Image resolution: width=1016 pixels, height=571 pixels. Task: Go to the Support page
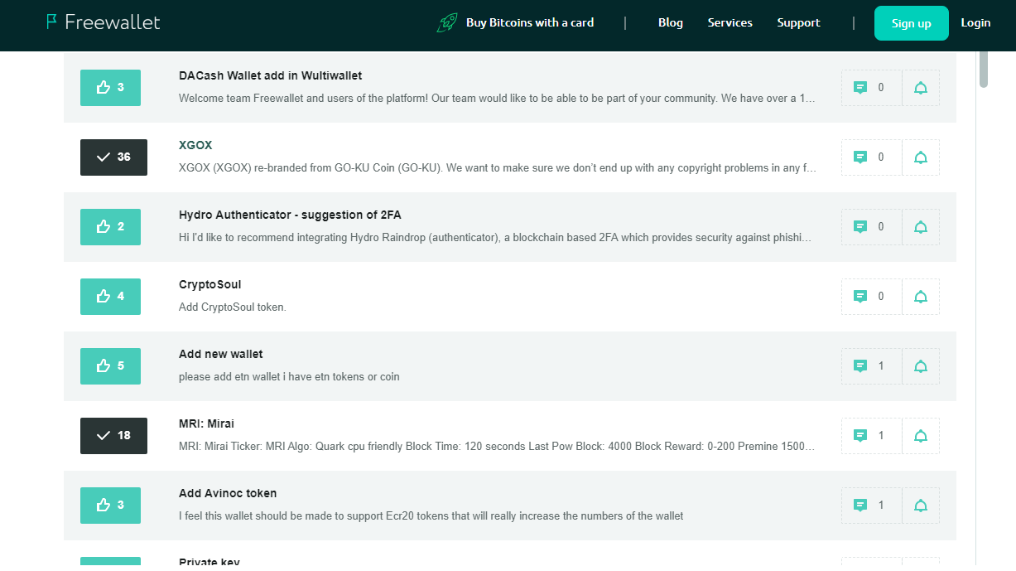[x=798, y=22]
